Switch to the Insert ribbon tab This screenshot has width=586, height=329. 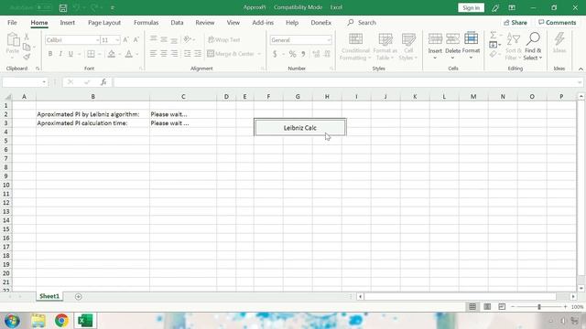pos(67,23)
